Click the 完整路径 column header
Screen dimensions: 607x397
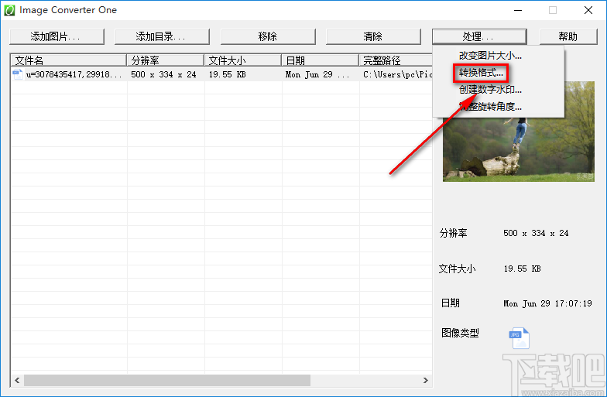point(396,60)
